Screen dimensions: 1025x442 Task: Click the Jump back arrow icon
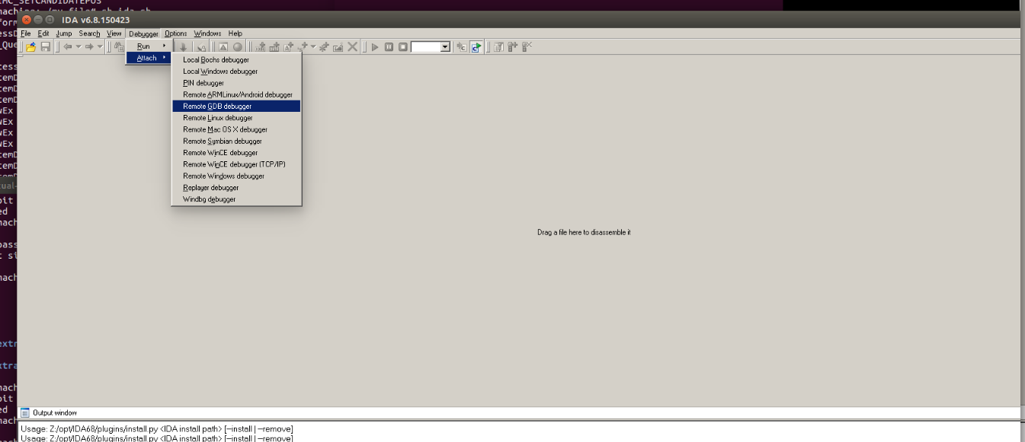point(68,47)
